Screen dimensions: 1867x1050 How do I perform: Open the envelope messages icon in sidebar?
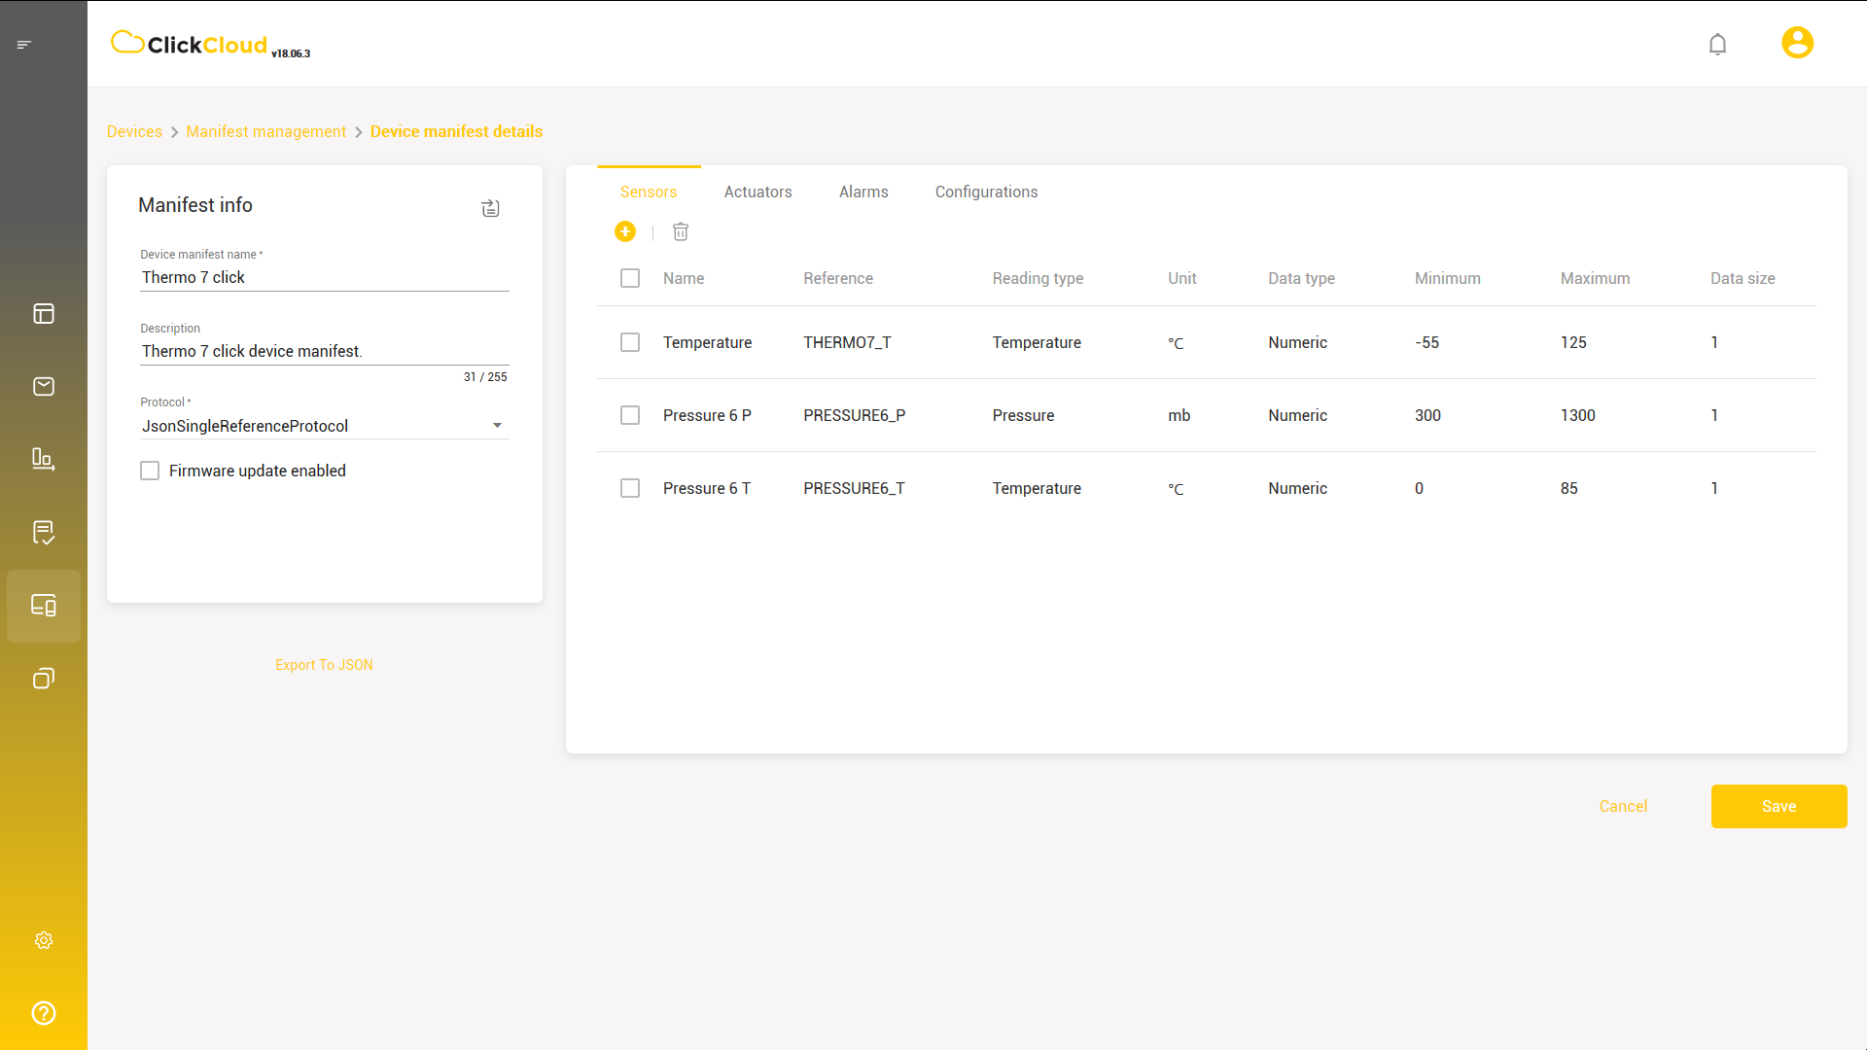pyautogui.click(x=44, y=387)
